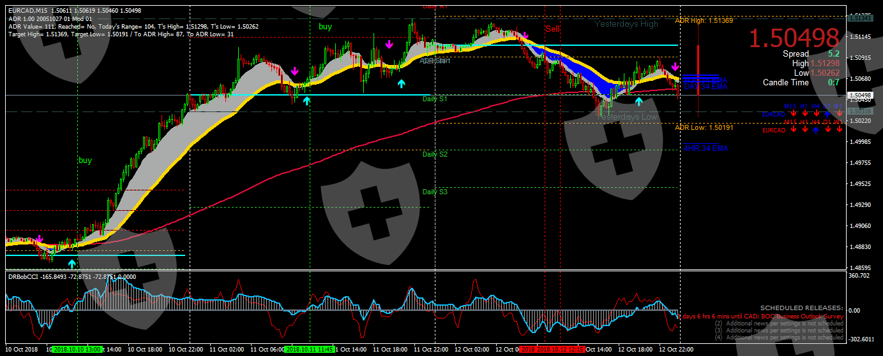883x356 pixels.
Task: Click the cyan up arrow near chart's bottom-left
Action: (72, 263)
